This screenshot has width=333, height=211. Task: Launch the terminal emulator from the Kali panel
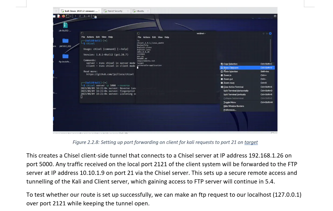(x=67, y=16)
